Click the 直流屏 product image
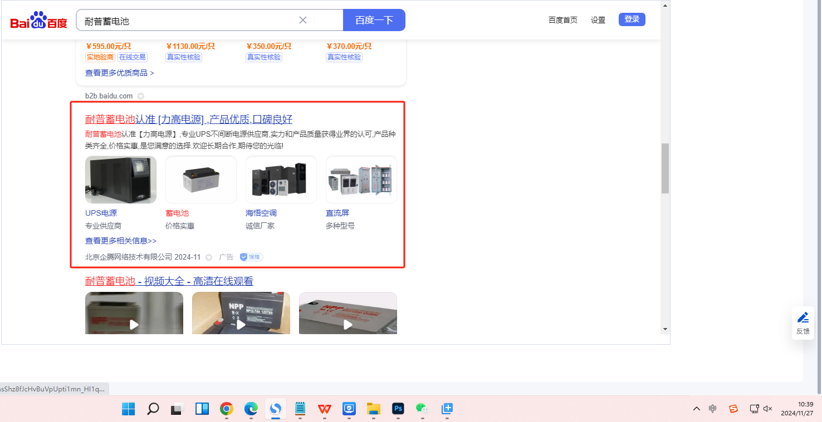Image resolution: width=822 pixels, height=422 pixels. click(x=361, y=180)
